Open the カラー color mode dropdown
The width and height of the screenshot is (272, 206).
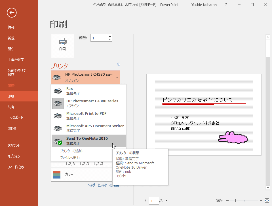pyautogui.click(x=82, y=175)
